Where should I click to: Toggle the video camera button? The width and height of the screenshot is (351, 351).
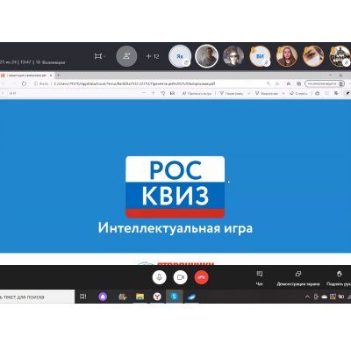[x=181, y=277]
